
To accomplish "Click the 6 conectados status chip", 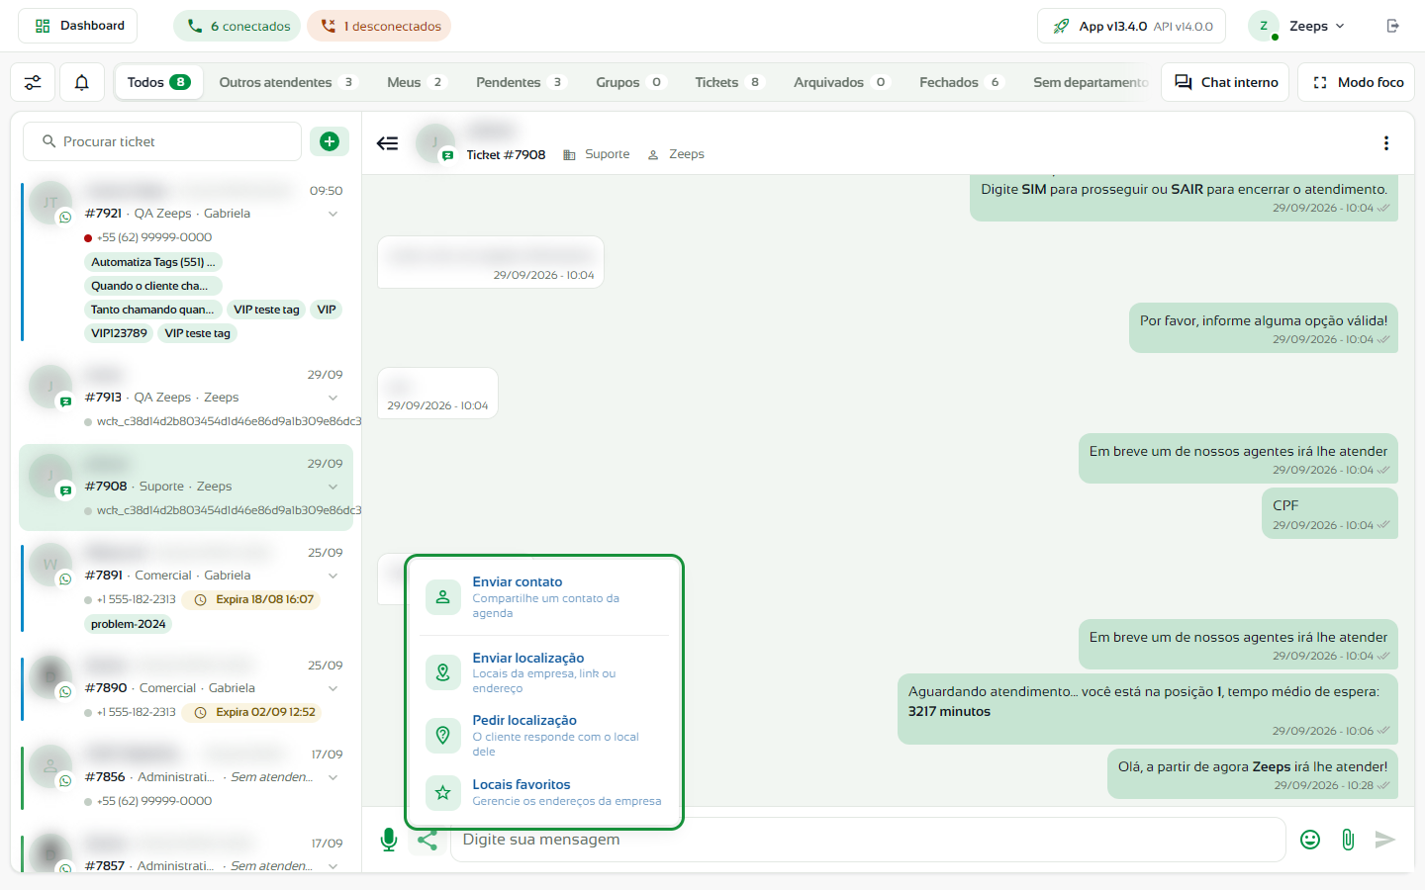I will pos(237,26).
